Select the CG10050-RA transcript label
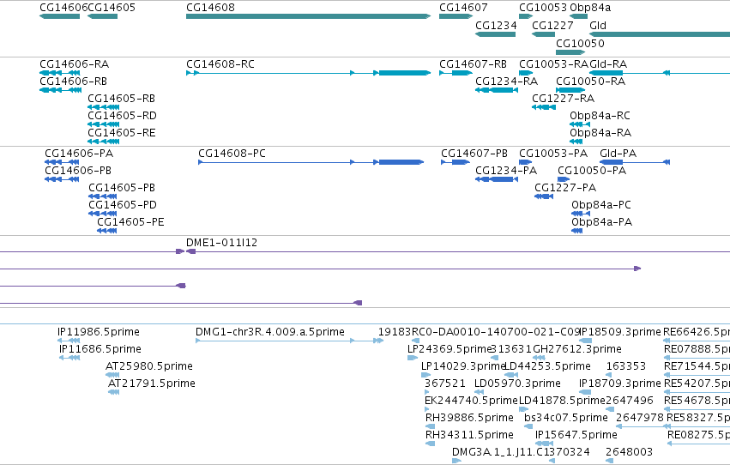This screenshot has height=465, width=730. coord(591,82)
